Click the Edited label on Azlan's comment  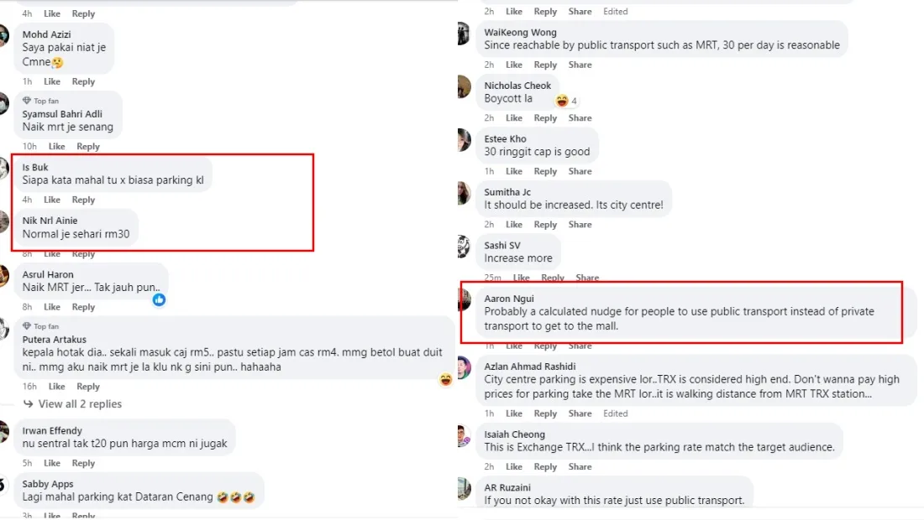615,413
